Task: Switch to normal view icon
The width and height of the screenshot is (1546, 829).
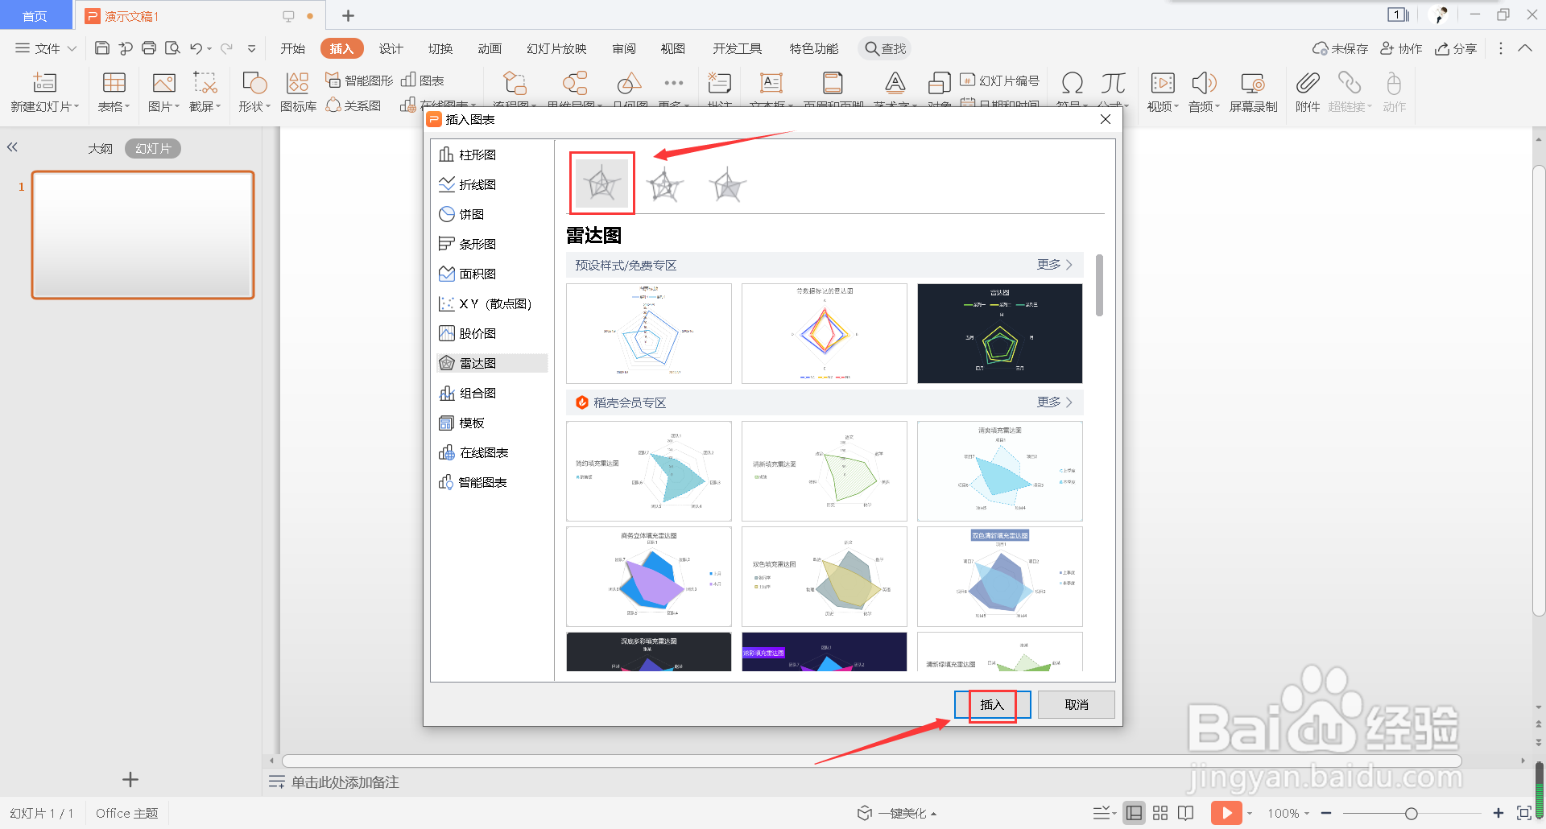Action: (1134, 813)
